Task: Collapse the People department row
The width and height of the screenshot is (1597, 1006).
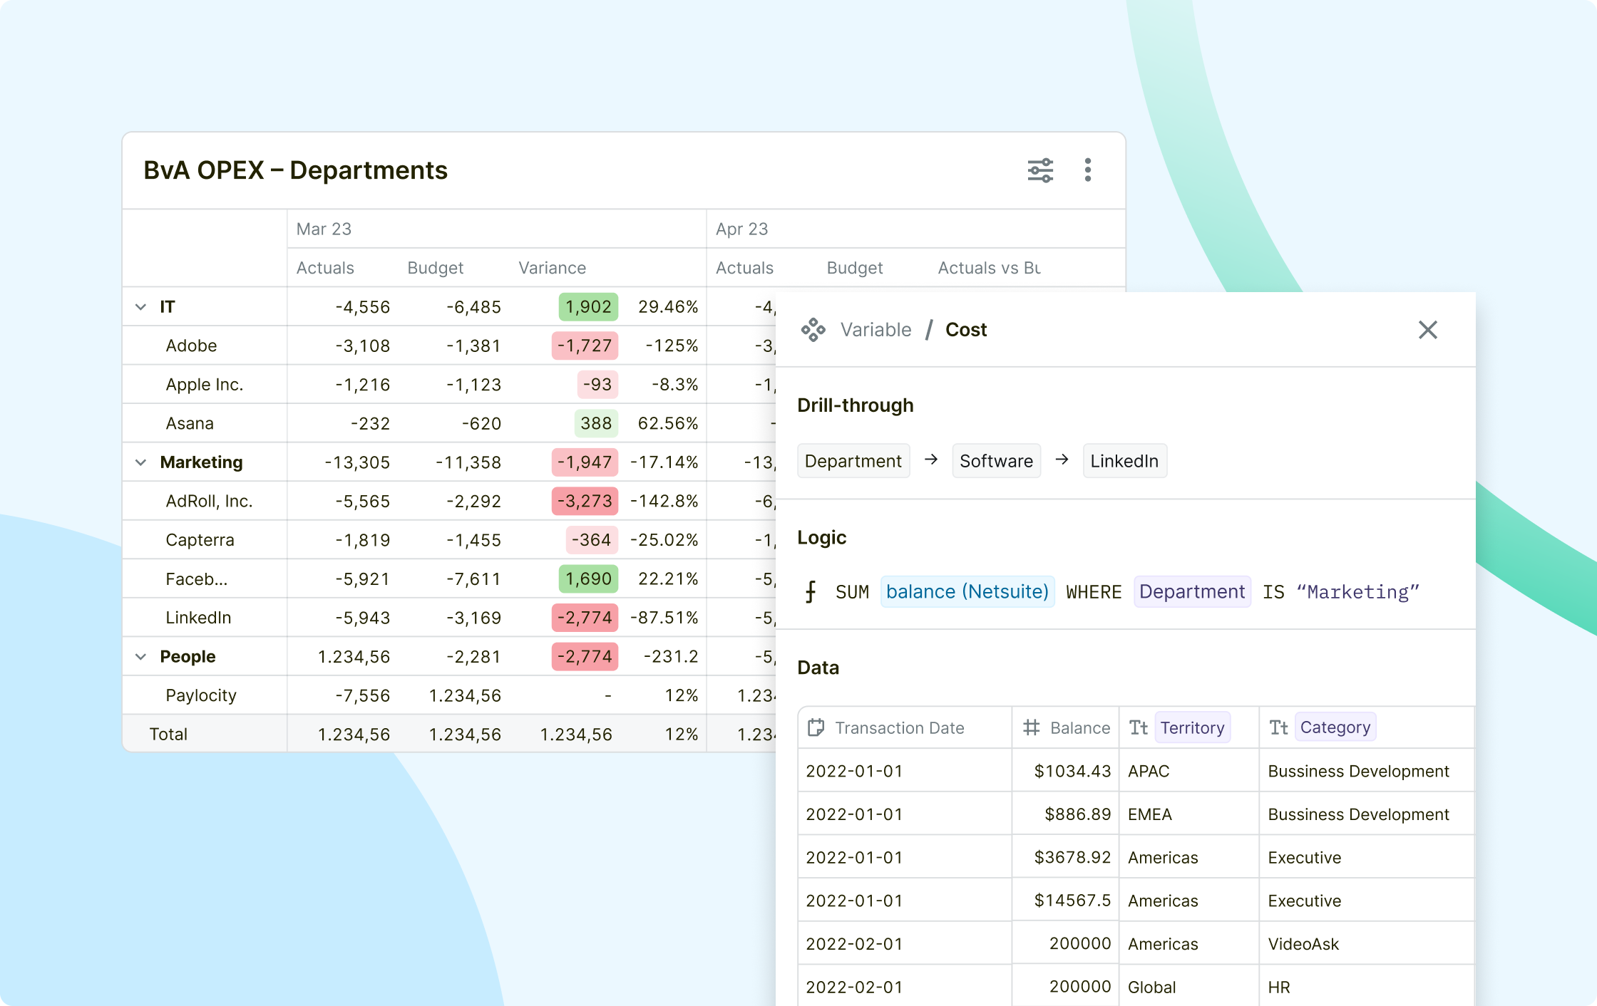Action: (x=140, y=657)
